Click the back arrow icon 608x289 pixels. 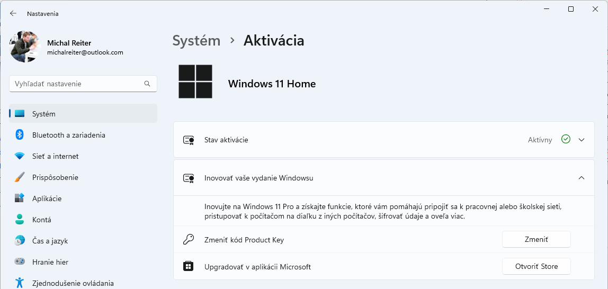[13, 14]
